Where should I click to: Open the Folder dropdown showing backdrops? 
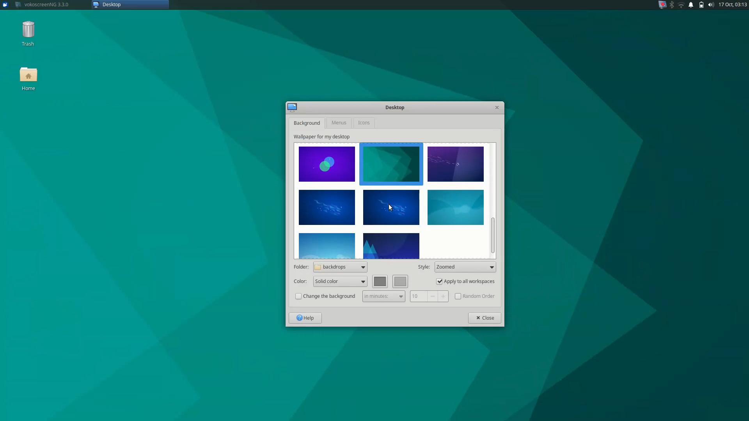pos(340,267)
